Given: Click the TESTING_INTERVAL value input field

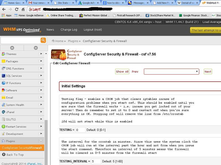Looking at the screenshot, I should (96, 161).
